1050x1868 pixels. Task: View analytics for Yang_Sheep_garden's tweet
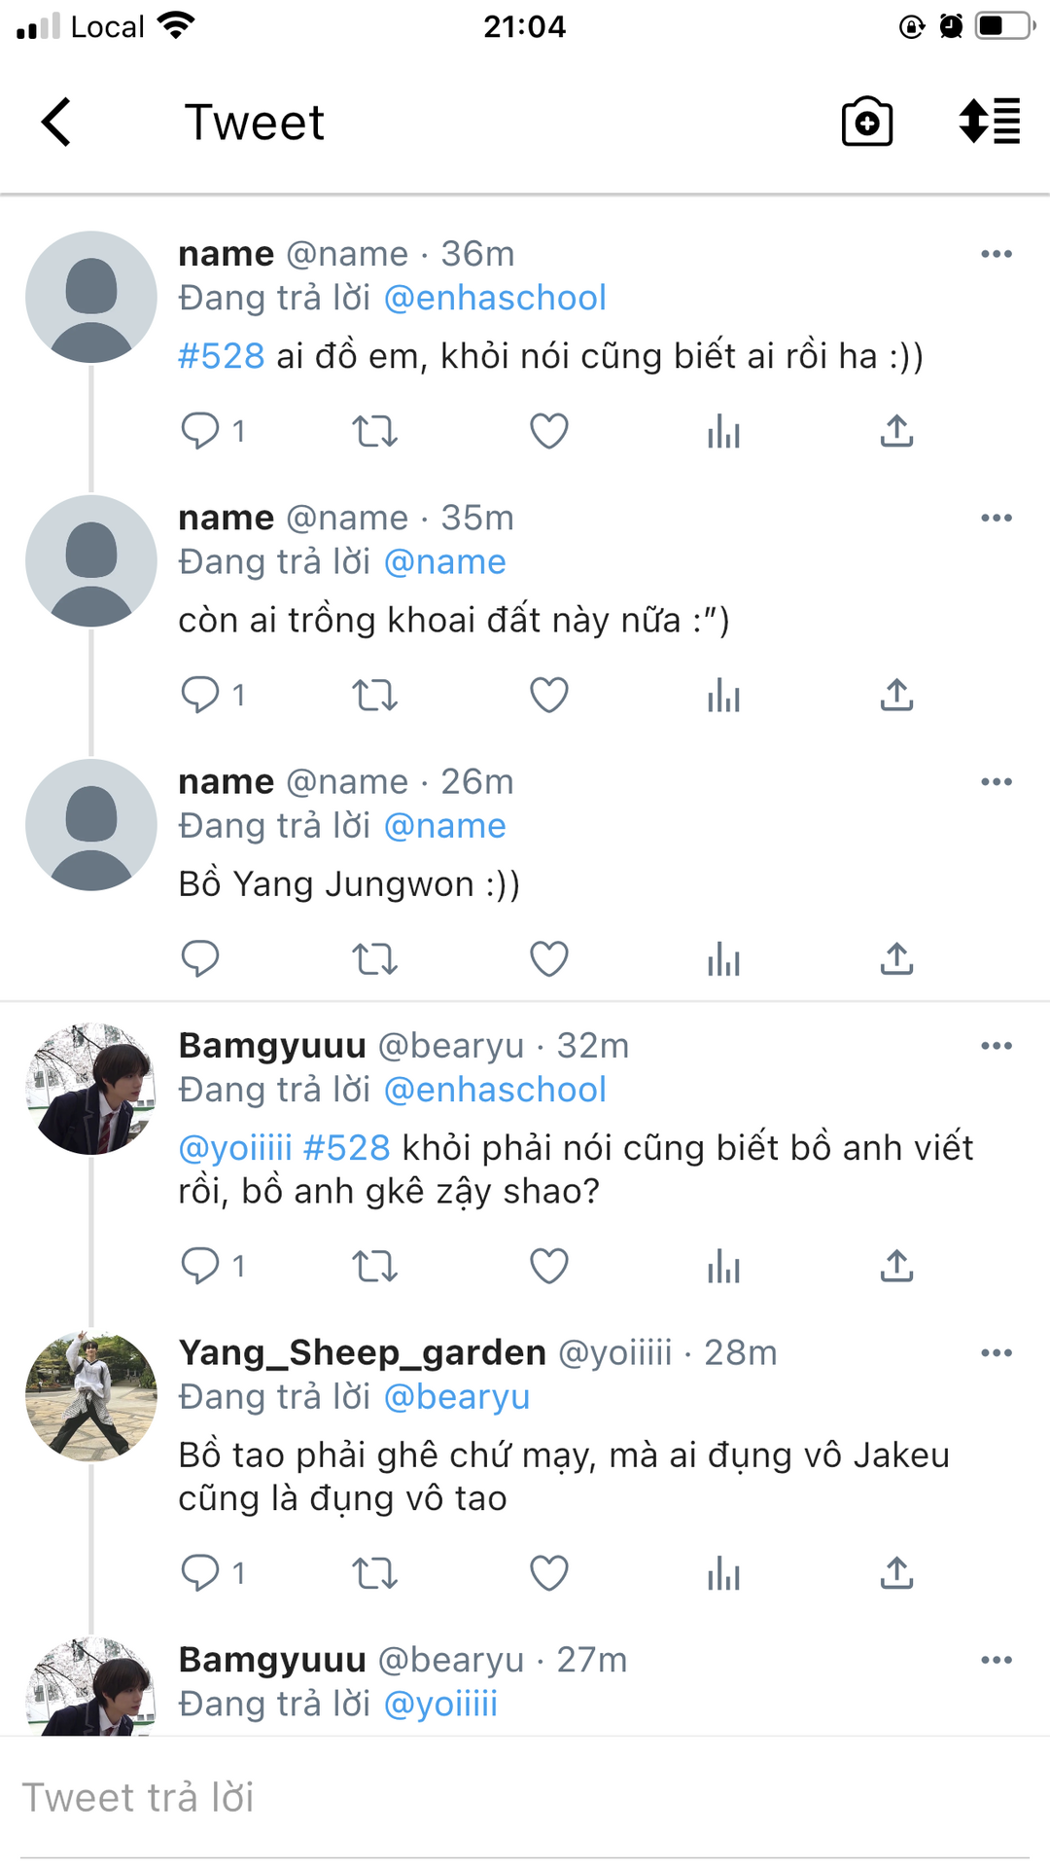pos(723,1573)
